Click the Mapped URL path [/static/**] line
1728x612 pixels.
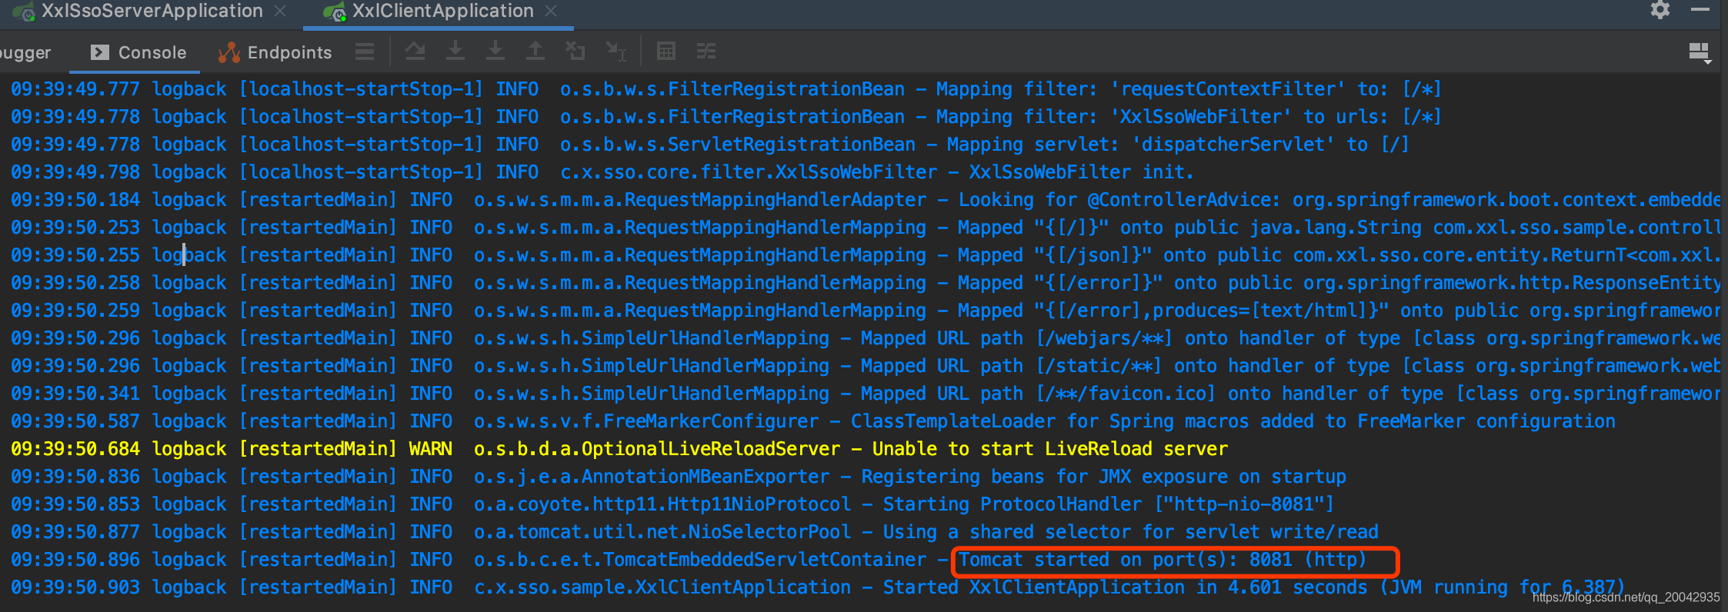[866, 366]
